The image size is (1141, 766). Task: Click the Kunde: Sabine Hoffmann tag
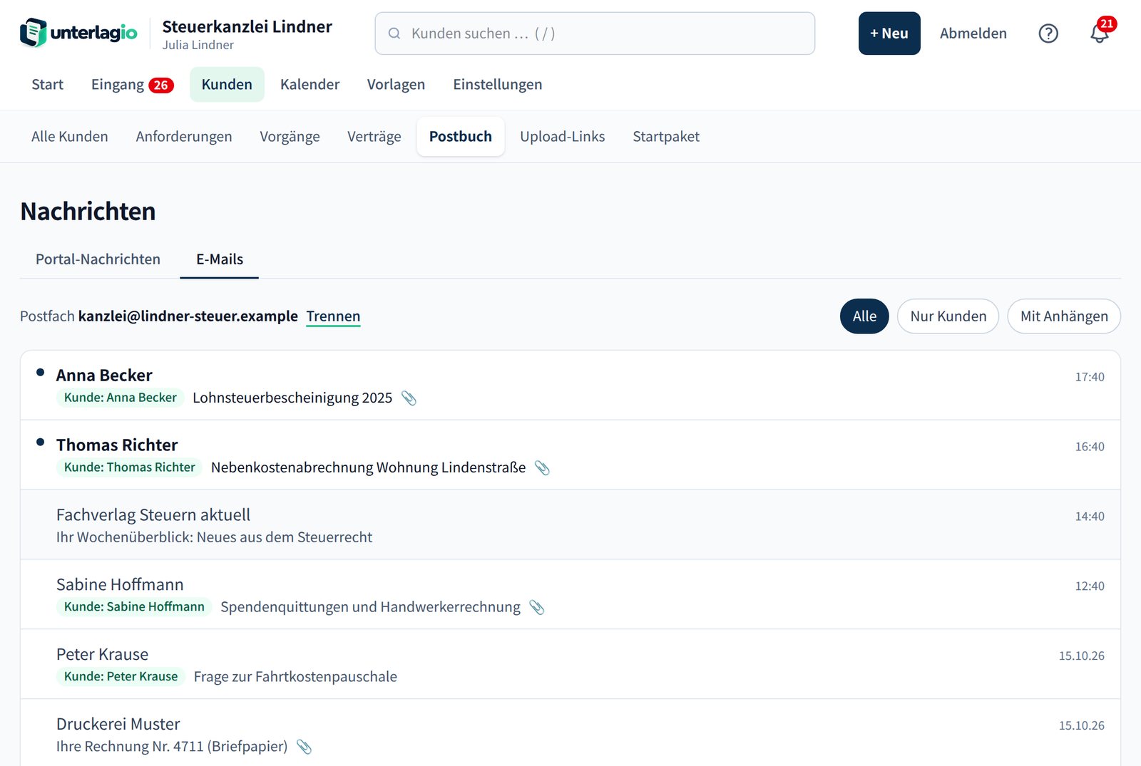pos(134,607)
